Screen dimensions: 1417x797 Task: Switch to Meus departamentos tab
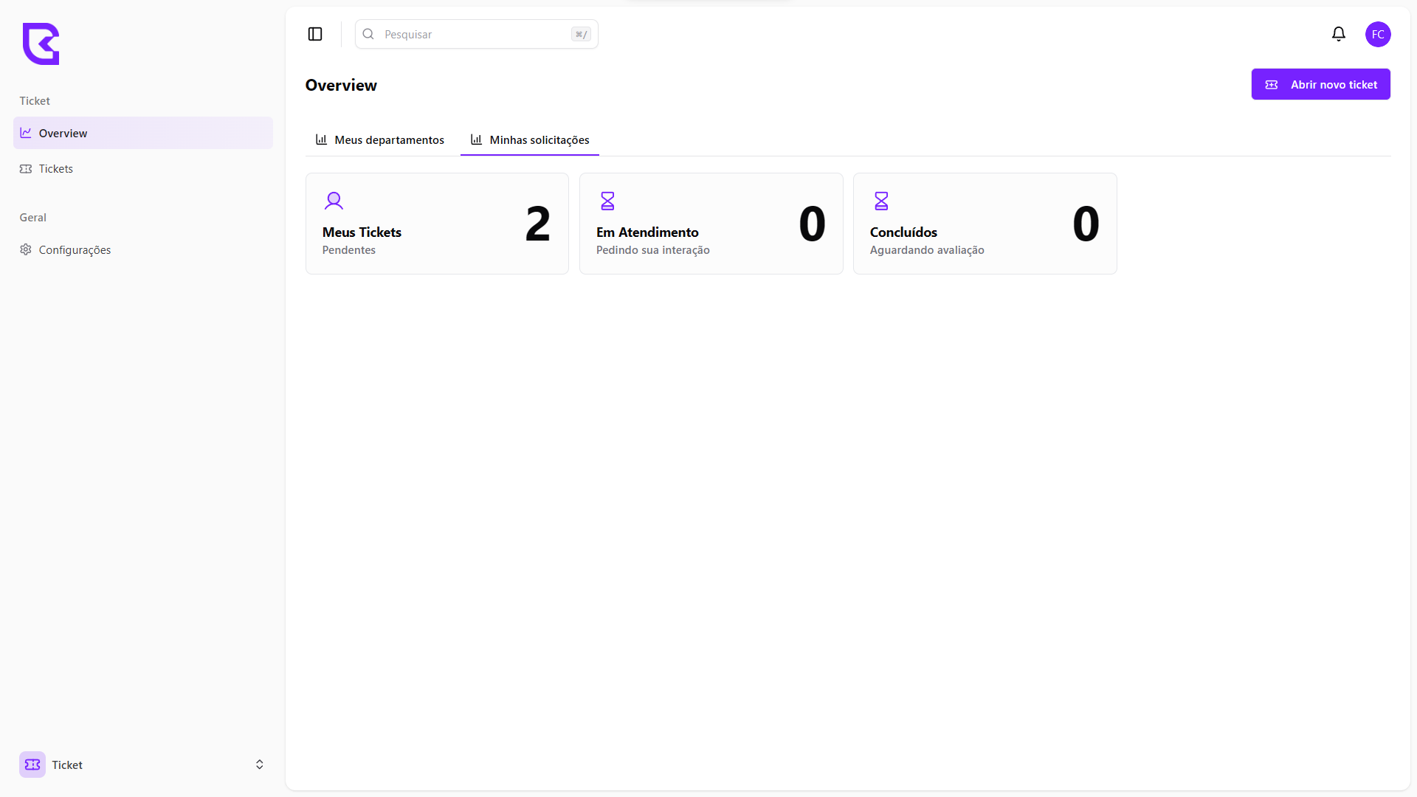coord(380,139)
